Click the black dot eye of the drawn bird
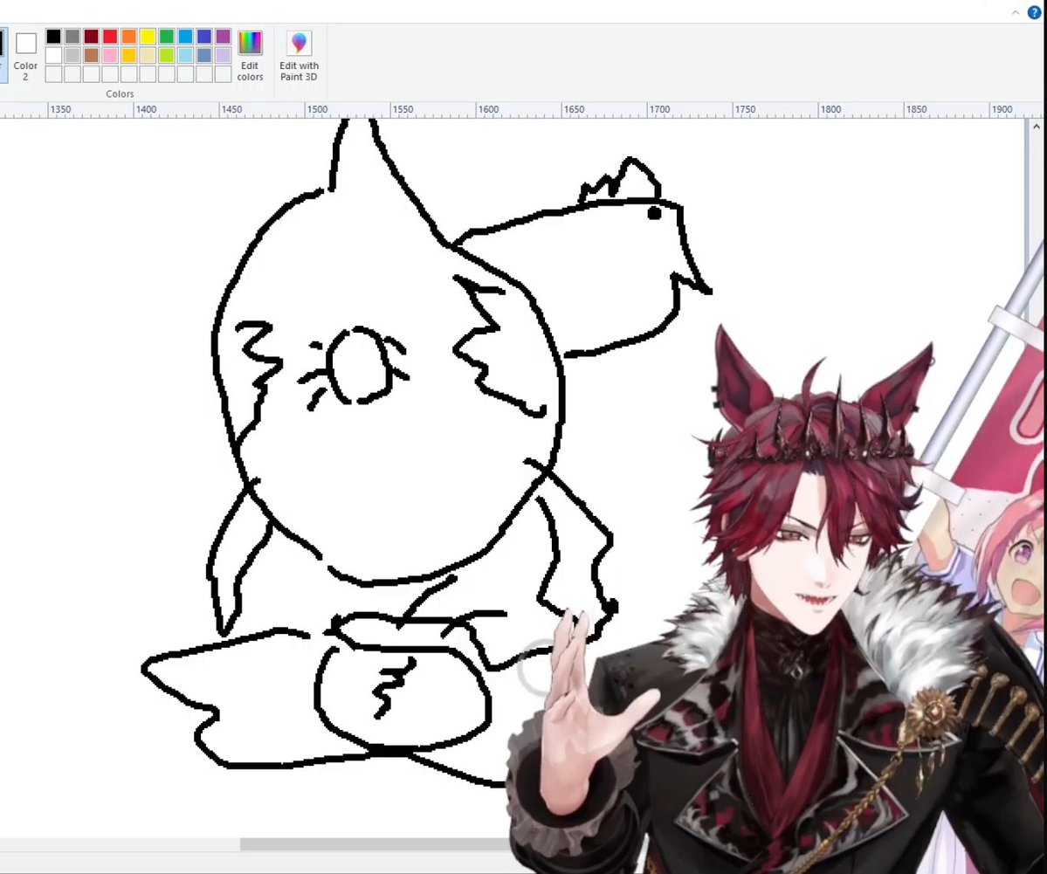 click(654, 213)
